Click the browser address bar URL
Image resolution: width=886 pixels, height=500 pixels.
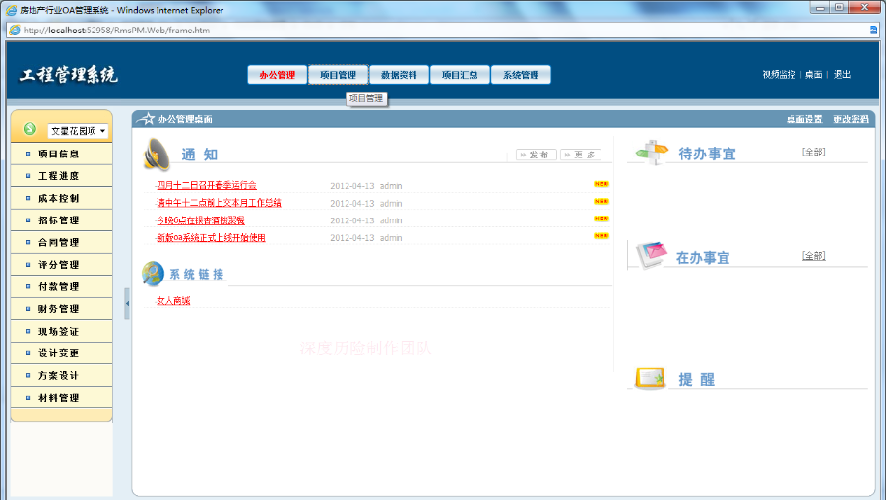click(116, 31)
